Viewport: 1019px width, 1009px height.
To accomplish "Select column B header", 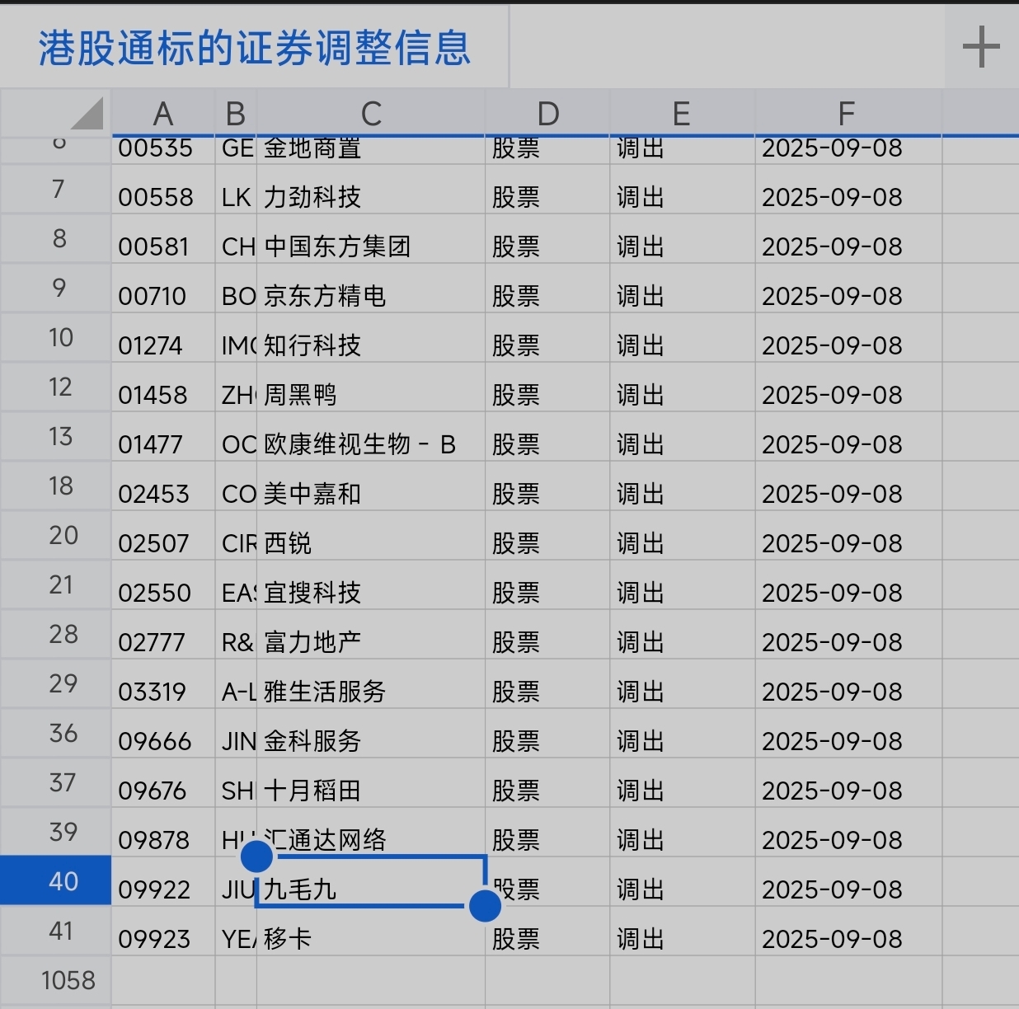I will (x=236, y=114).
